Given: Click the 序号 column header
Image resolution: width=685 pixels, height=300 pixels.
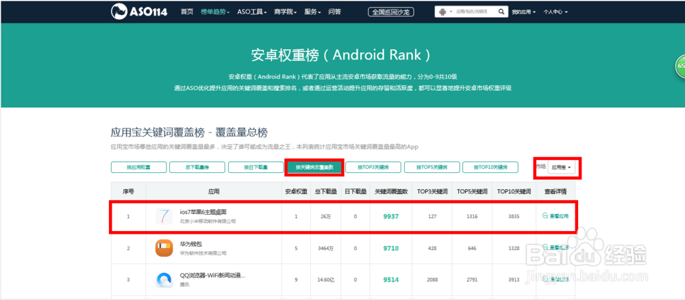Looking at the screenshot, I should [x=129, y=191].
